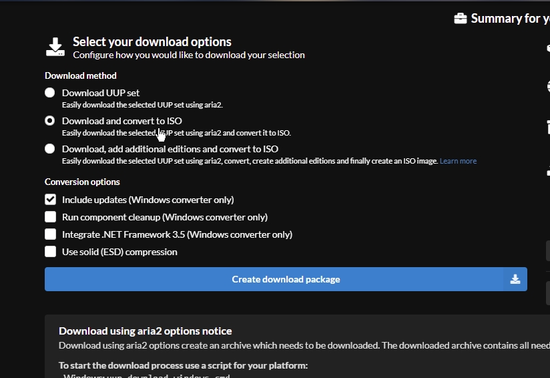Click the Configure how you would like subtitle
The height and width of the screenshot is (378, 550).
click(189, 55)
